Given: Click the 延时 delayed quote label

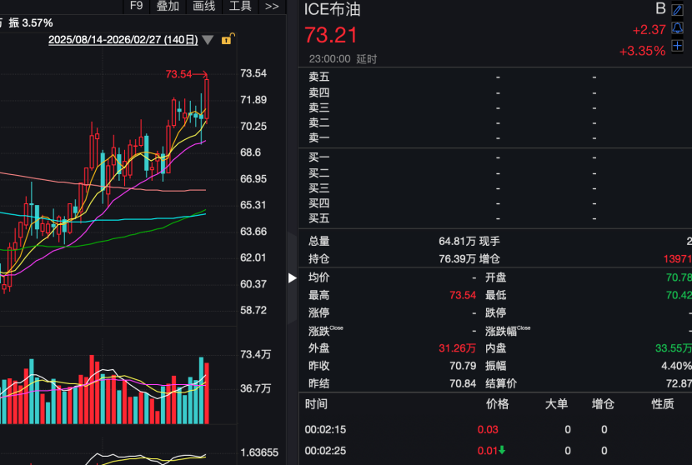Looking at the screenshot, I should (x=367, y=59).
